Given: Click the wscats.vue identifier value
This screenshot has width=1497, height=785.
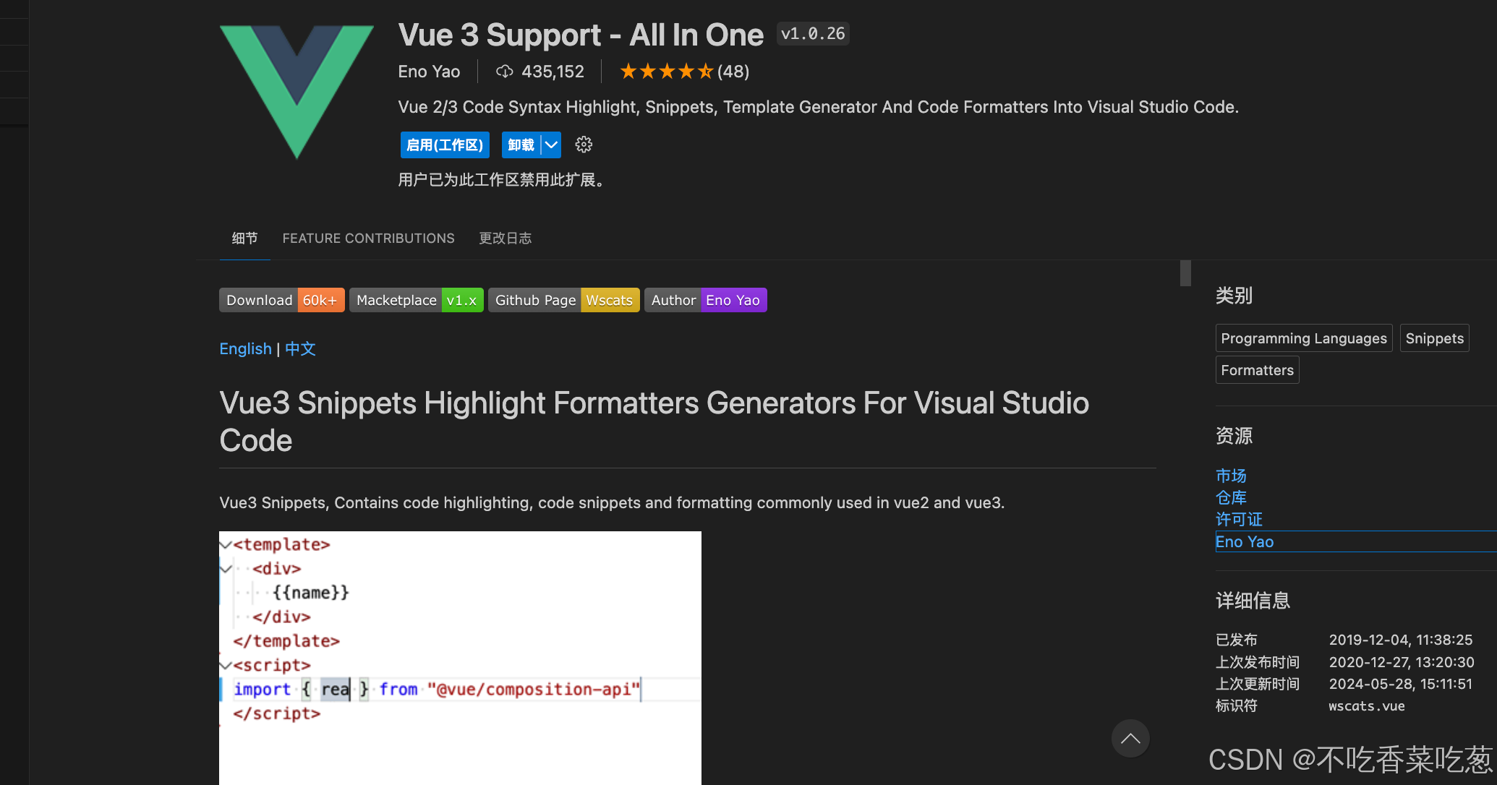Looking at the screenshot, I should tap(1367, 706).
